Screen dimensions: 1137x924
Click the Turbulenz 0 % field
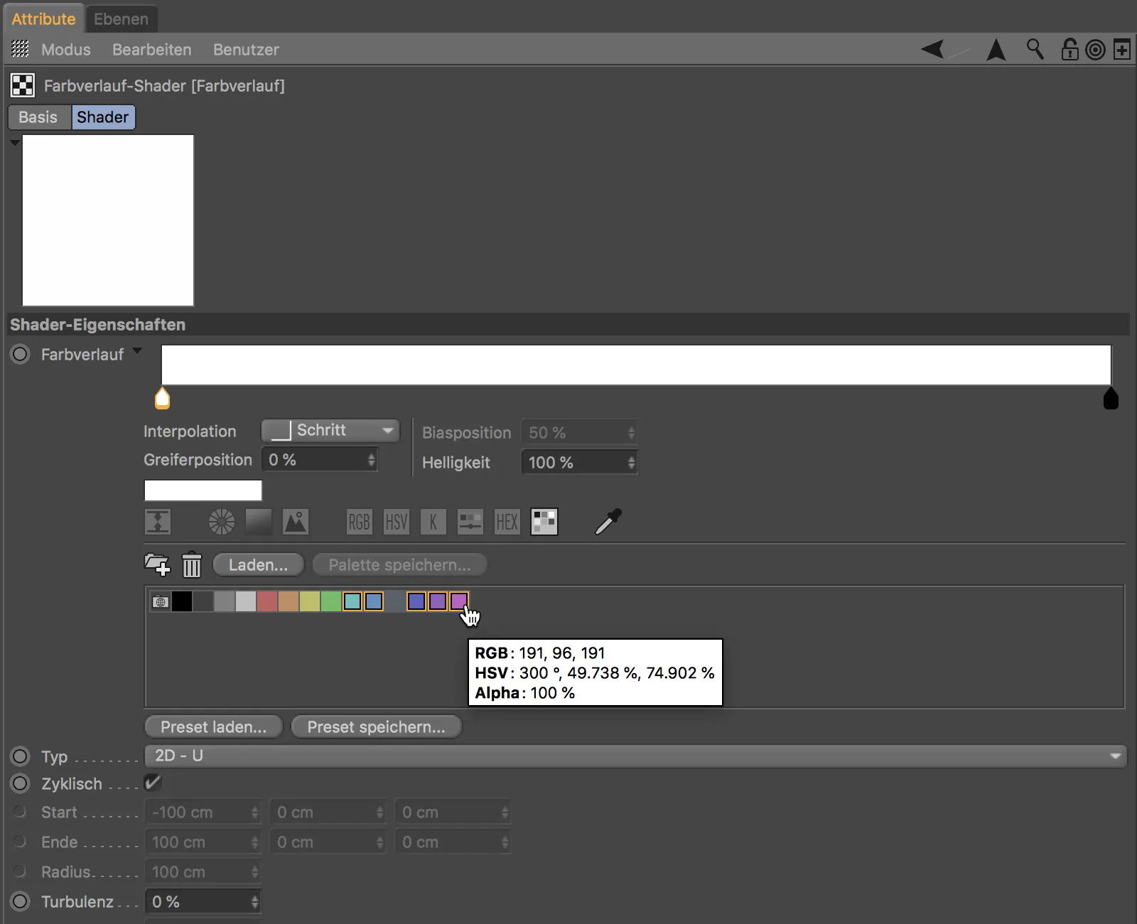pyautogui.click(x=203, y=902)
